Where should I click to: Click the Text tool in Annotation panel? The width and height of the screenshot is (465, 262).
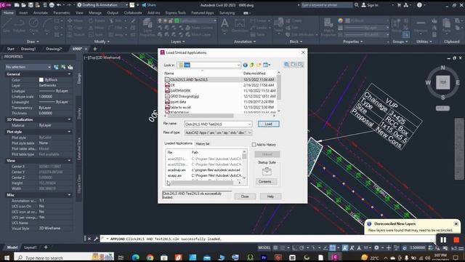pos(225,25)
